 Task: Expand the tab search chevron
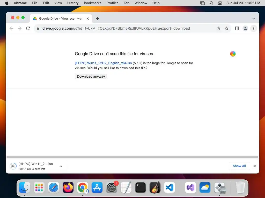pos(254,19)
